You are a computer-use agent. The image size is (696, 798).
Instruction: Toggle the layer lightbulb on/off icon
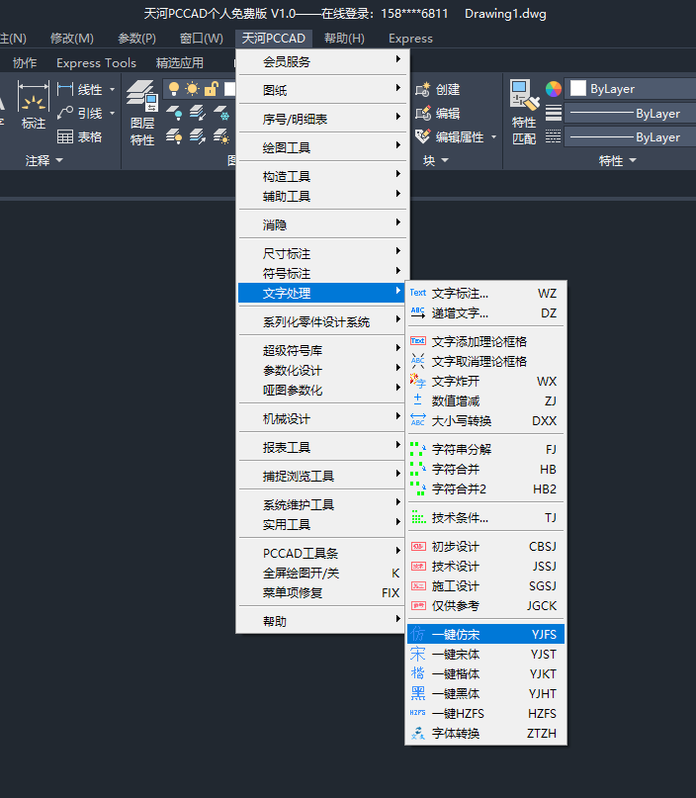tap(172, 89)
